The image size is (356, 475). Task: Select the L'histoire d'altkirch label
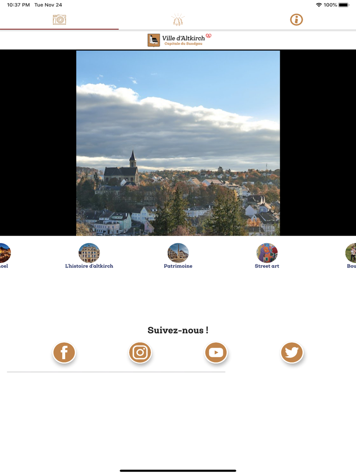pos(89,266)
